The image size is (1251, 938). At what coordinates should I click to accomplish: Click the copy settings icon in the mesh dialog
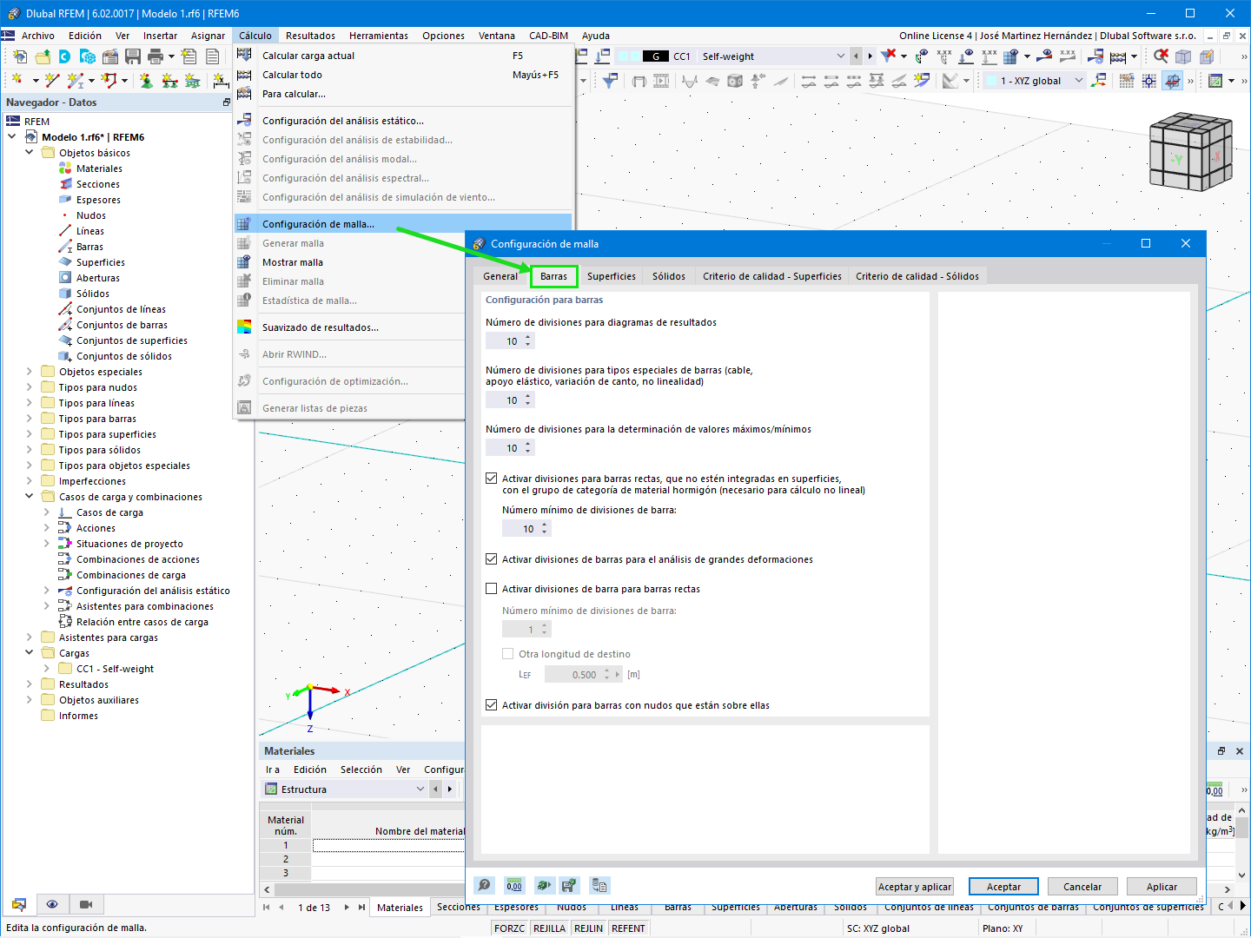tap(599, 885)
